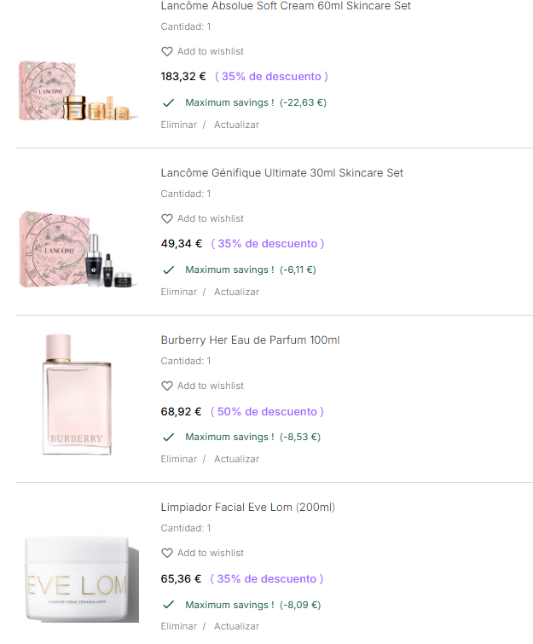
Task: Click wishlist heart icon for Lancôme Génifique set
Action: [167, 219]
